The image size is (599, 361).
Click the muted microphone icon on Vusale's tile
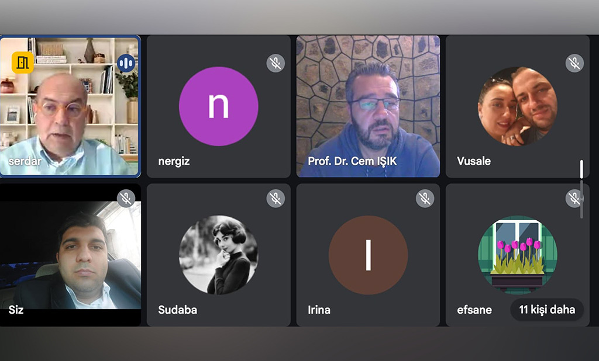[574, 63]
